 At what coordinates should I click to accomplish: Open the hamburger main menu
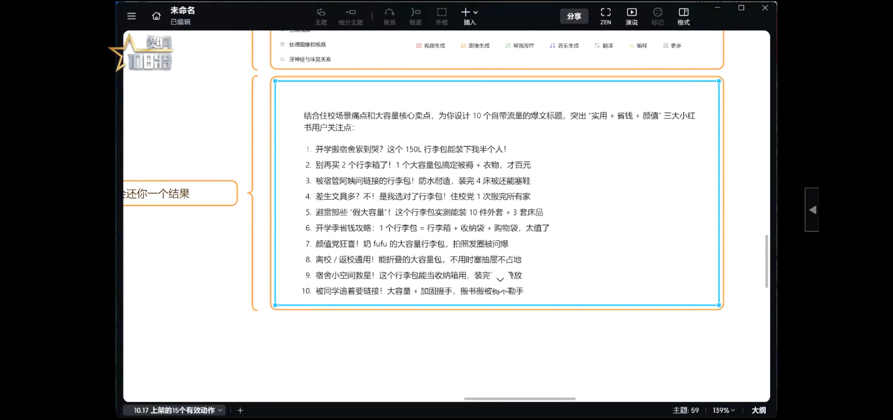(x=131, y=16)
